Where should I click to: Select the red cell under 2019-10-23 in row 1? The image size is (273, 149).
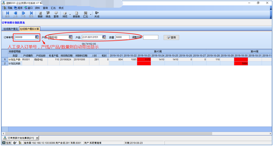[x=144, y=60]
